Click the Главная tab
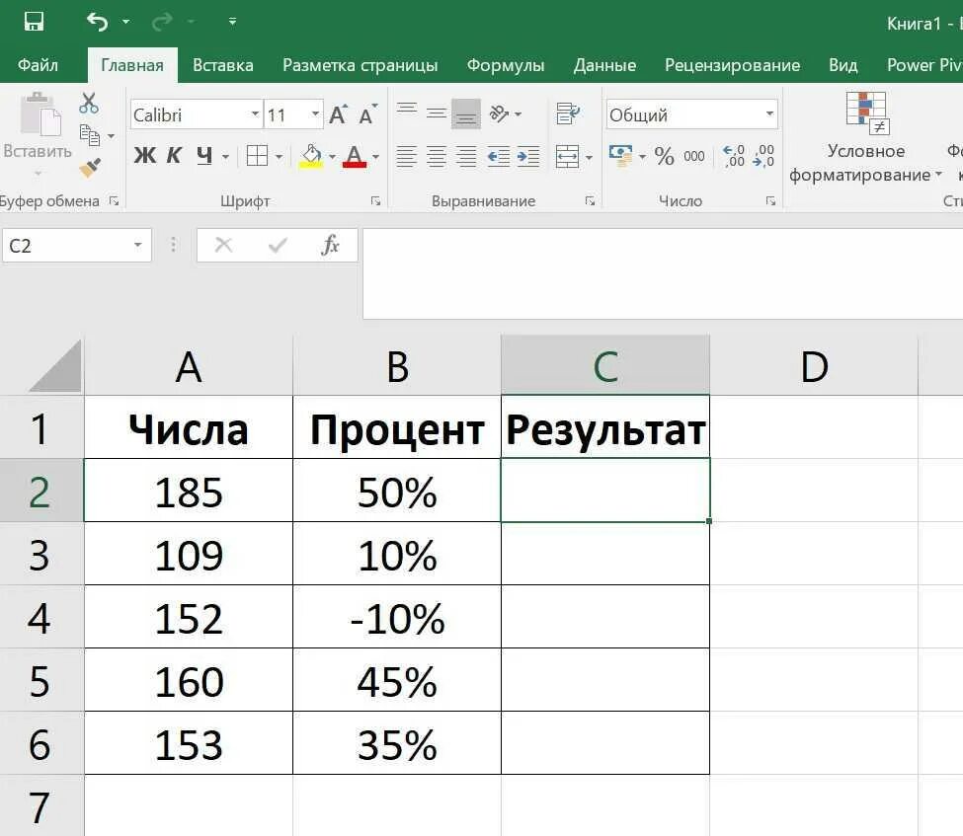 click(132, 65)
